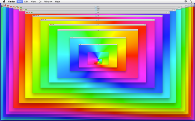This screenshot has height=121, width=195.
Task: Close window 09 with red button
Action: [x=34, y=16]
